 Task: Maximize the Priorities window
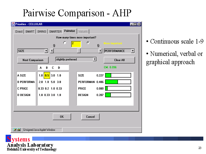pos(135,24)
